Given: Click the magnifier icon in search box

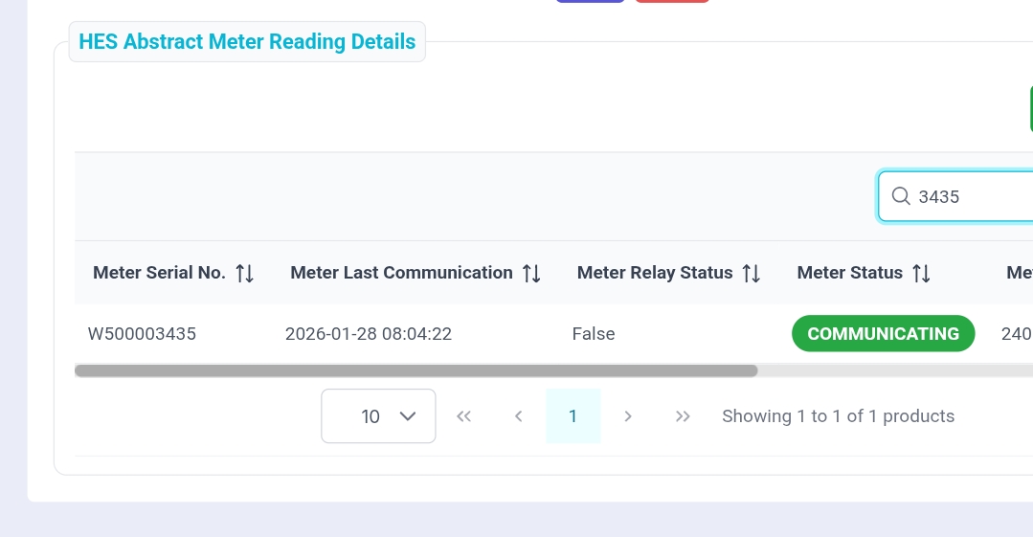Looking at the screenshot, I should [900, 196].
